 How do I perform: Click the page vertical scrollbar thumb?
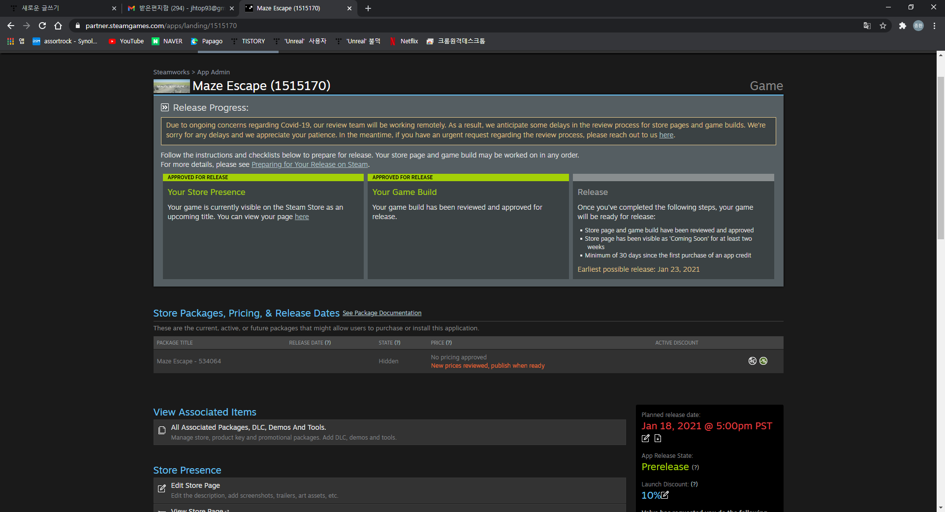coord(941,158)
